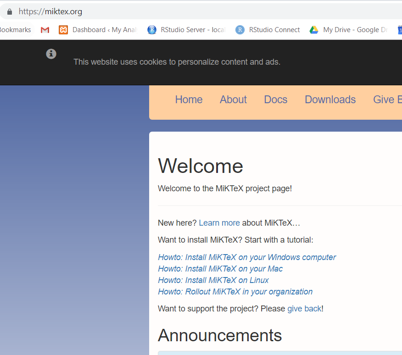Viewport: 402px width, 355px height.
Task: Open the Windows installation tutorial link
Action: coord(246,257)
